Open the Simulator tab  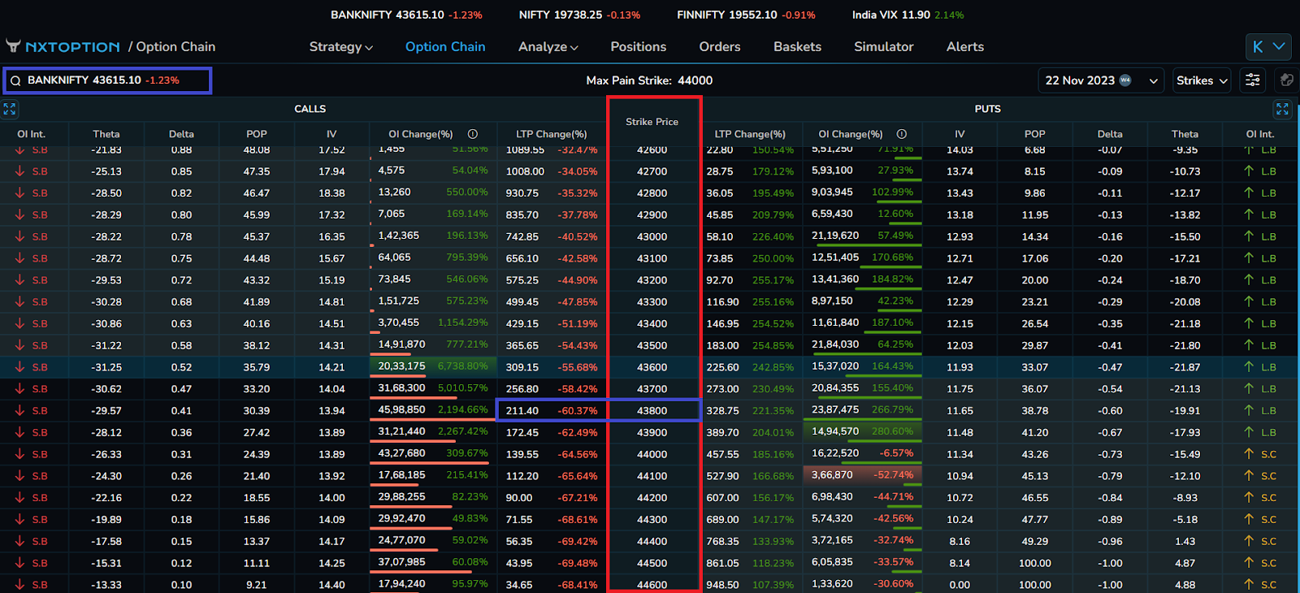coord(884,47)
